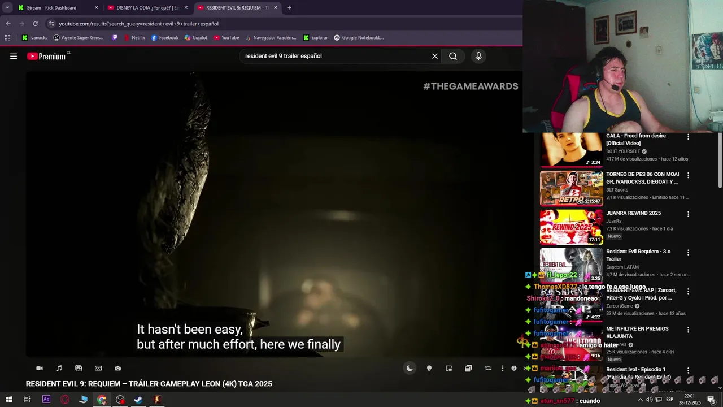723x407 pixels.
Task: Click the music note icon below the player
Action: [x=59, y=369]
